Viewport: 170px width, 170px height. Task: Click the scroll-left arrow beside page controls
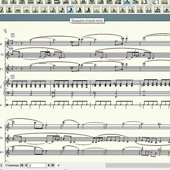coord(59,165)
